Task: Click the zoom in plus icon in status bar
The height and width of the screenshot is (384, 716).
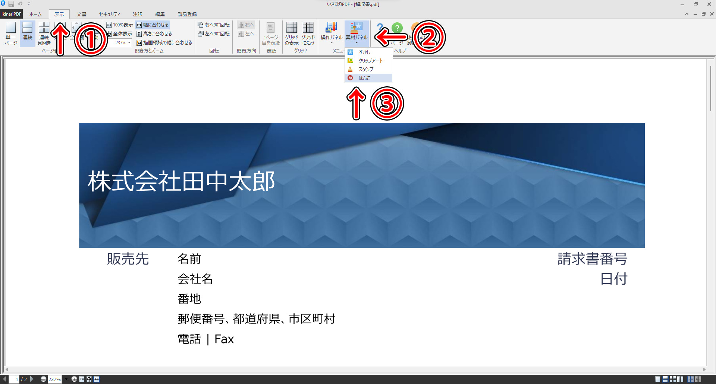Action: coord(74,379)
